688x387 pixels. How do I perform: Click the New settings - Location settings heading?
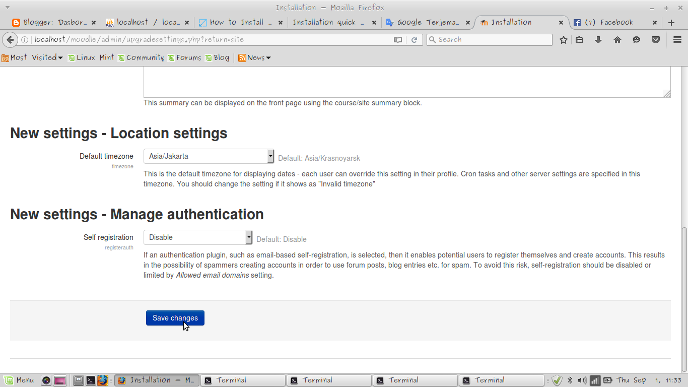119,133
